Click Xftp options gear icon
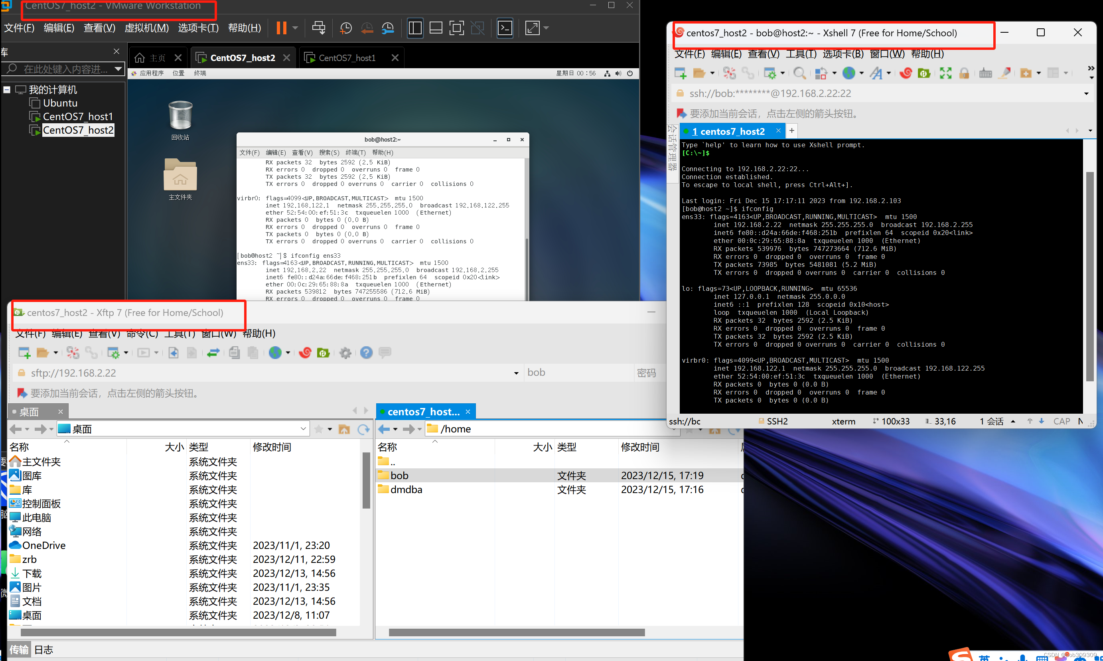Screen dimensions: 1103x661 click(x=345, y=353)
